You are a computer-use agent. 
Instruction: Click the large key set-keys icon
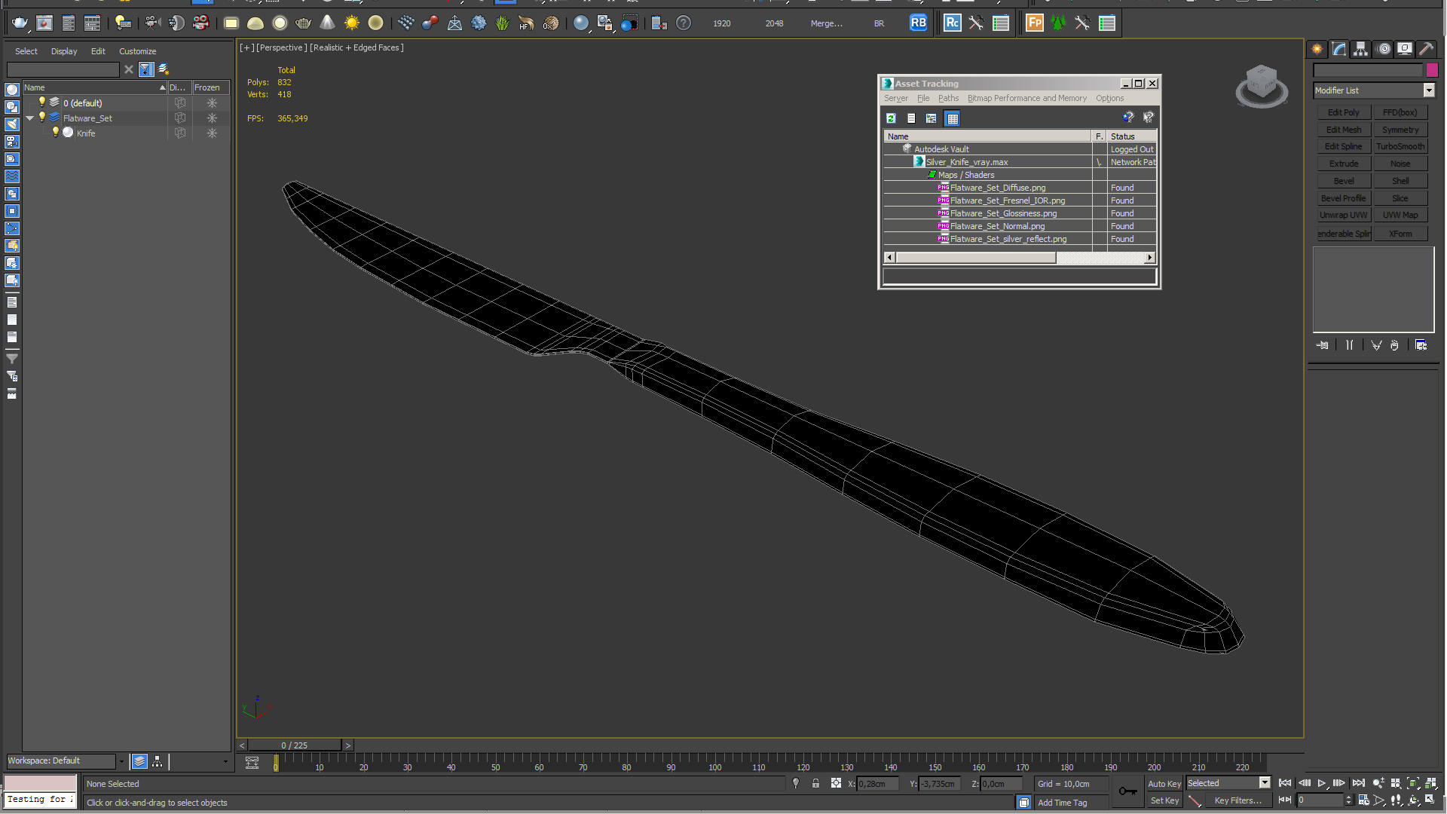pyautogui.click(x=1127, y=791)
